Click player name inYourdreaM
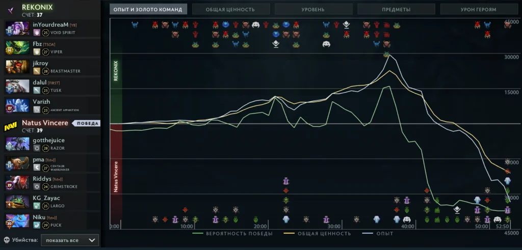Screen dimensions: 522x250 click(x=50, y=24)
